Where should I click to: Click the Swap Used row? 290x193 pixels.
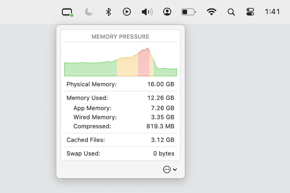point(120,154)
